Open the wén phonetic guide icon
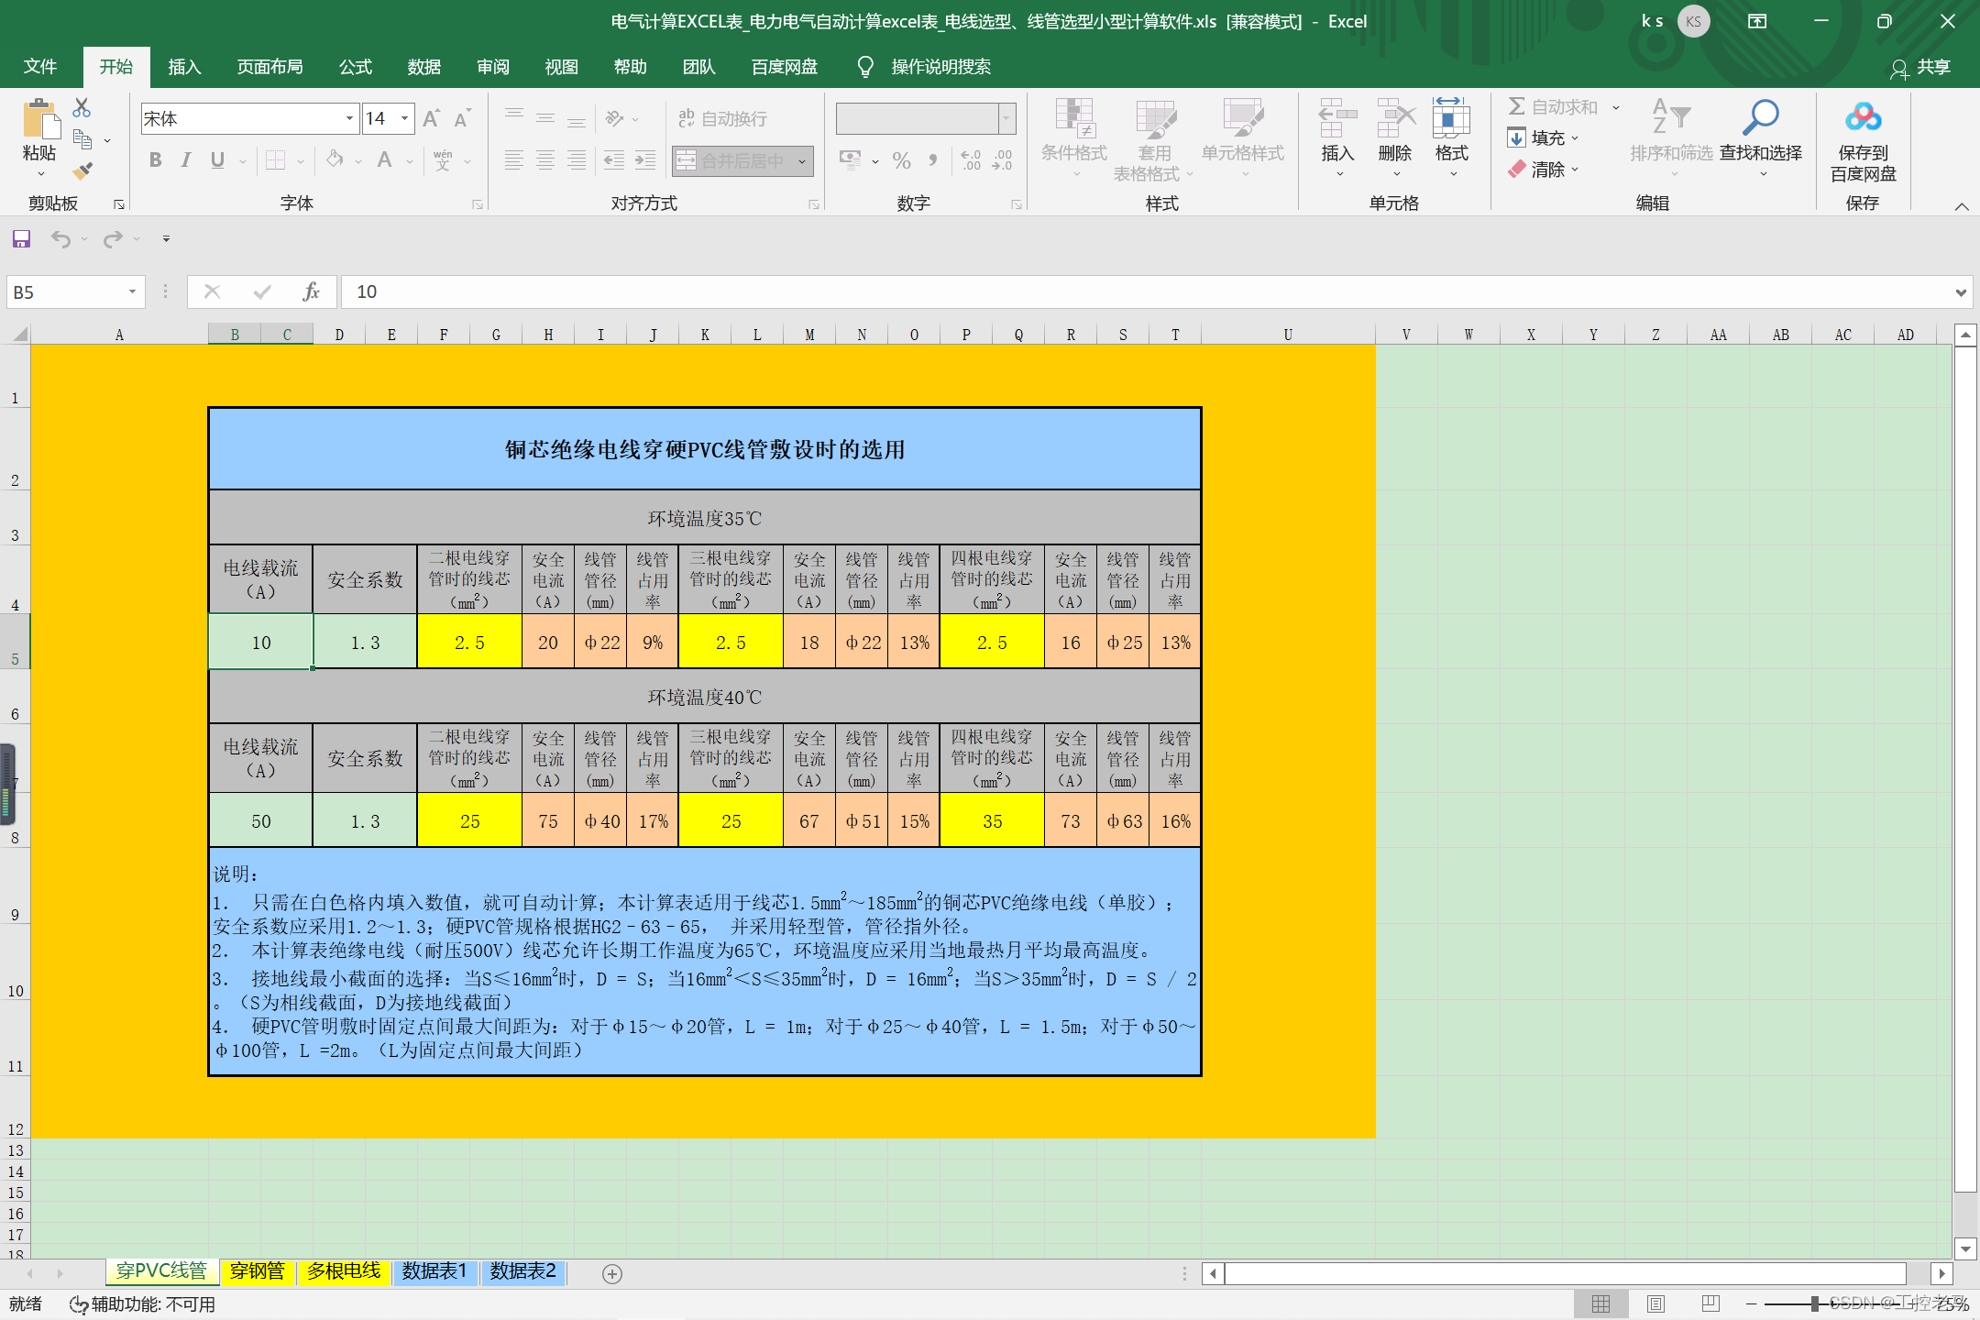1980x1320 pixels. pos(443,160)
